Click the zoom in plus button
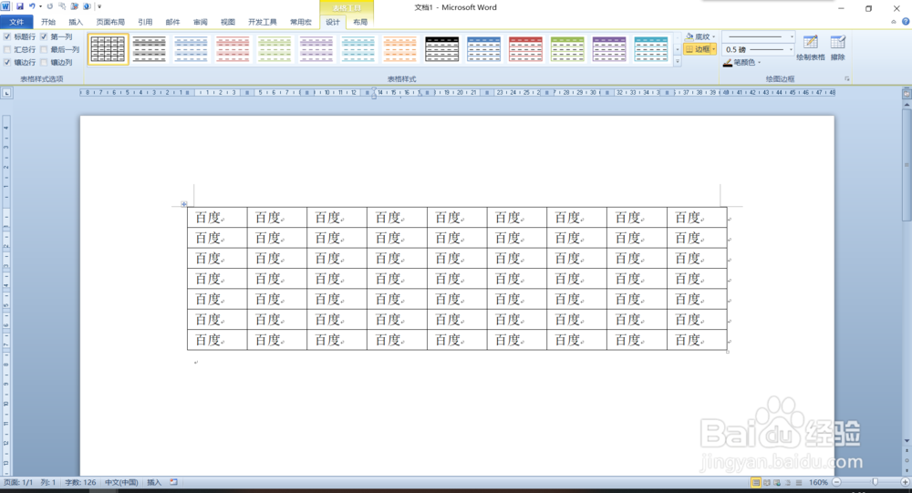Image resolution: width=912 pixels, height=493 pixels. tap(905, 483)
